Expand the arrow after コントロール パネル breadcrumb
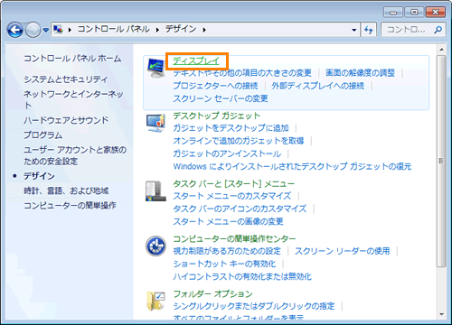This screenshot has height=325, width=452. (x=157, y=30)
